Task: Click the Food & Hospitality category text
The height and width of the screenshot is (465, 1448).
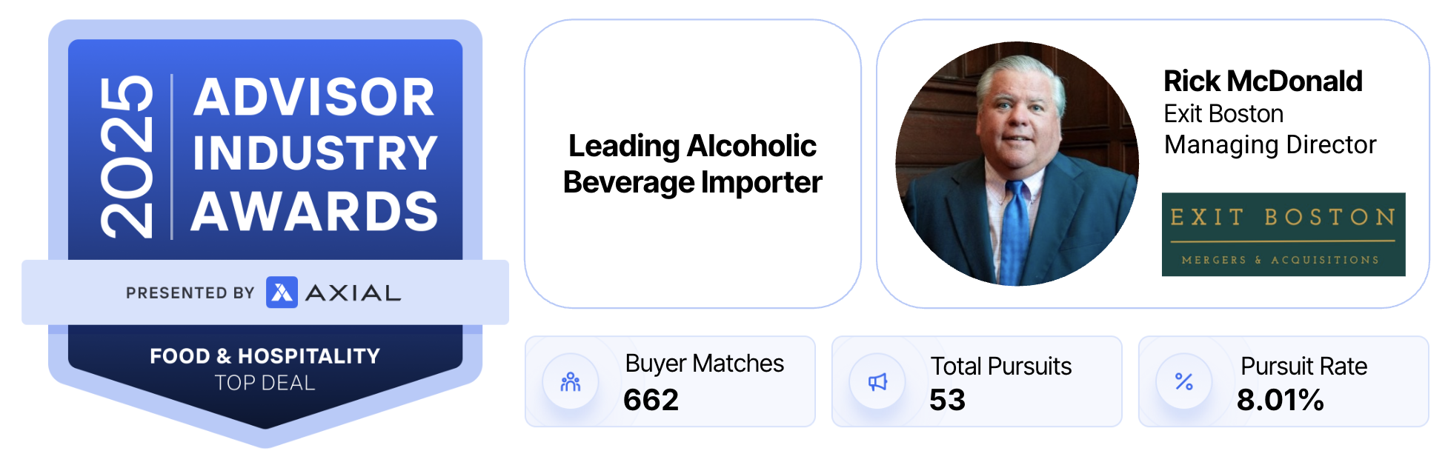Action: coord(265,356)
